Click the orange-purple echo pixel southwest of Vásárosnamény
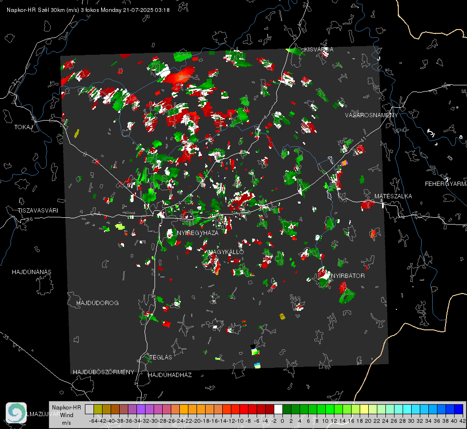 [x=344, y=163]
